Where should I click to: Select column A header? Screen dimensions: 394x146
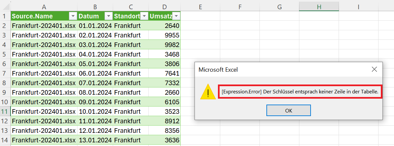(x=44, y=7)
